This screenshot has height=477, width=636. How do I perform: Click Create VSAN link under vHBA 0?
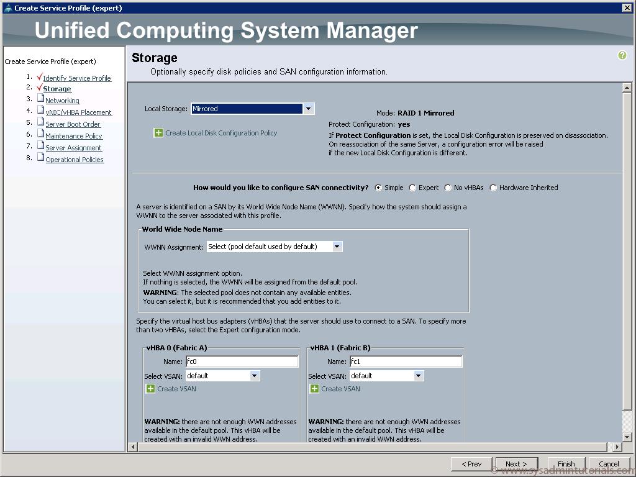tap(176, 389)
